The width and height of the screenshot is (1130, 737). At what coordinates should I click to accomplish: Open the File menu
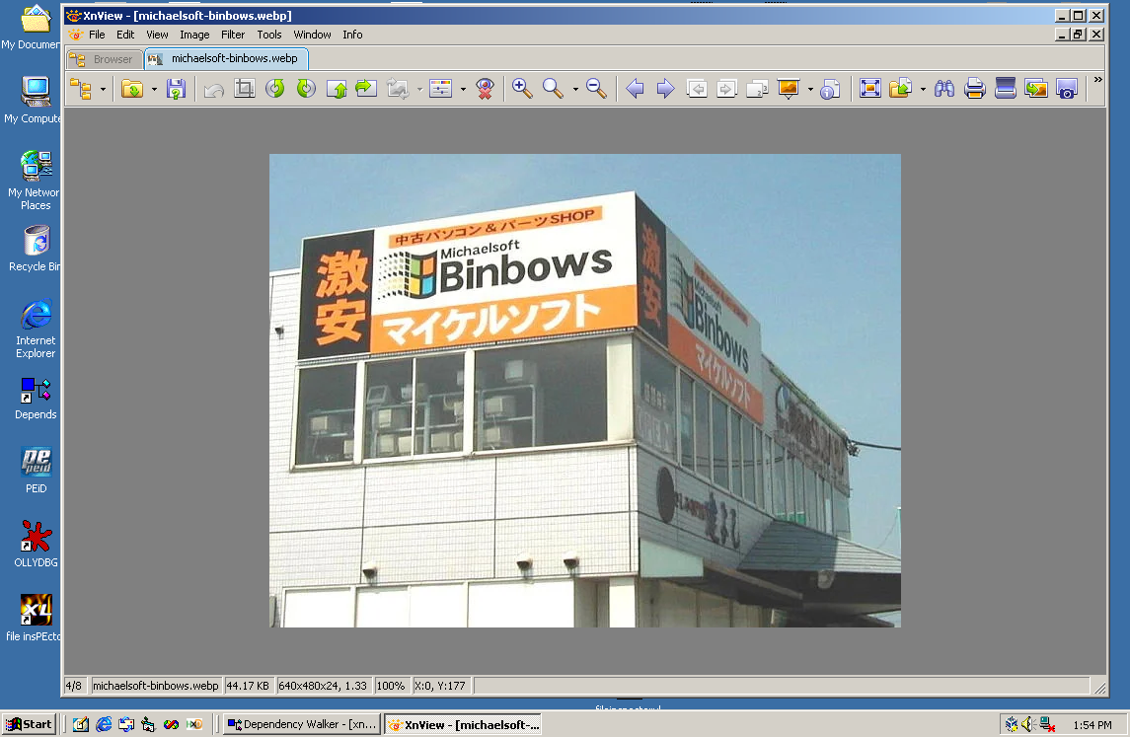click(x=97, y=35)
